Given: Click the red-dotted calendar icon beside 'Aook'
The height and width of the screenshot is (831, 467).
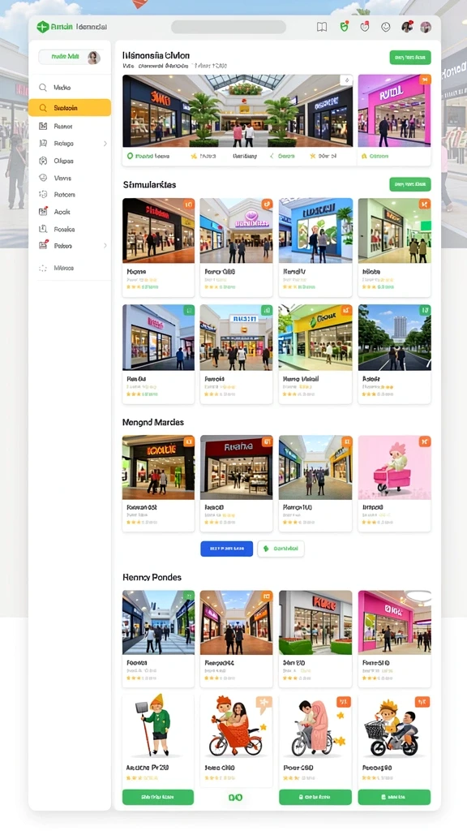Looking at the screenshot, I should (x=44, y=212).
